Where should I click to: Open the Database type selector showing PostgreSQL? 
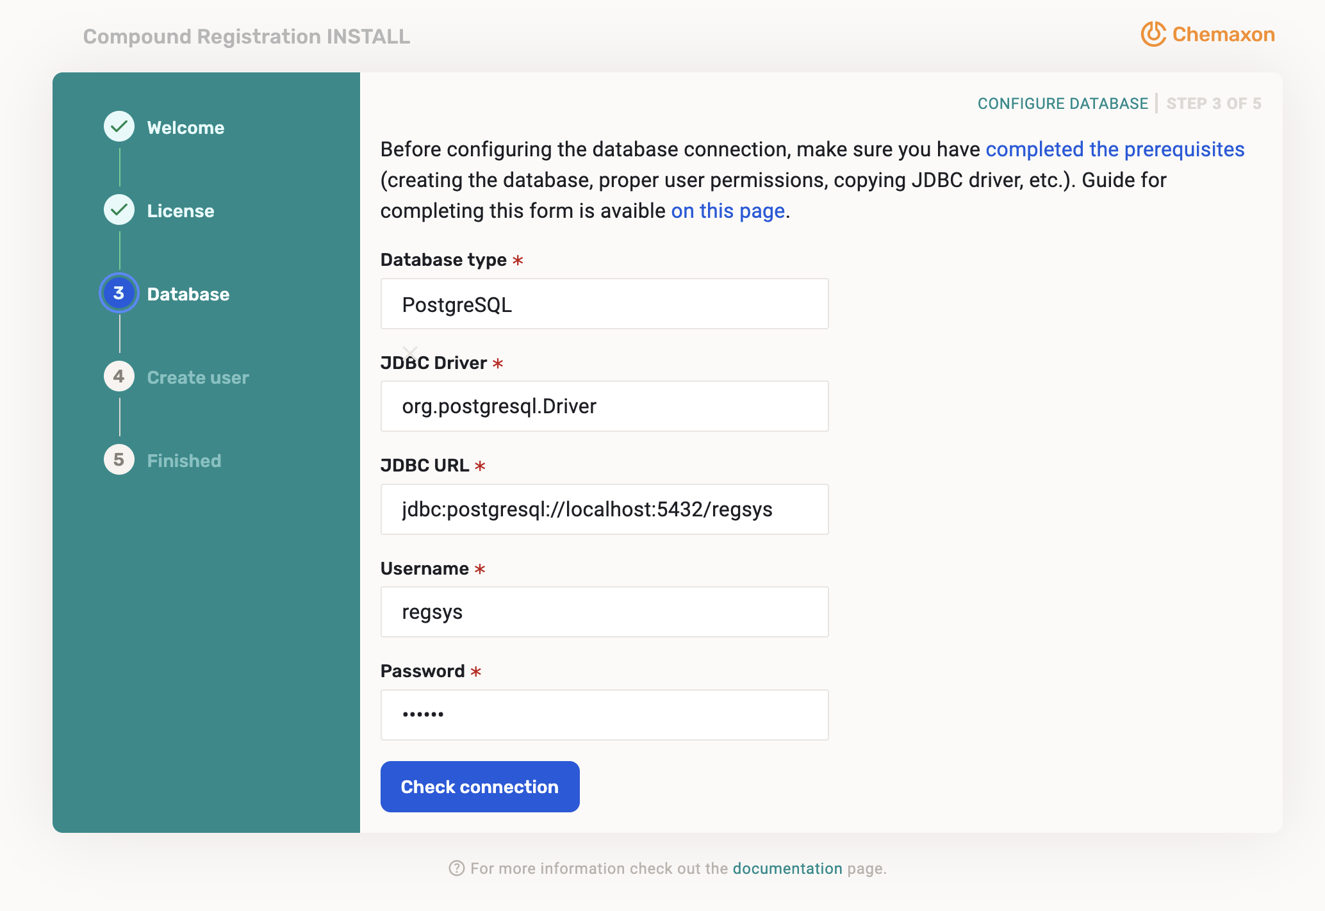[x=604, y=304]
